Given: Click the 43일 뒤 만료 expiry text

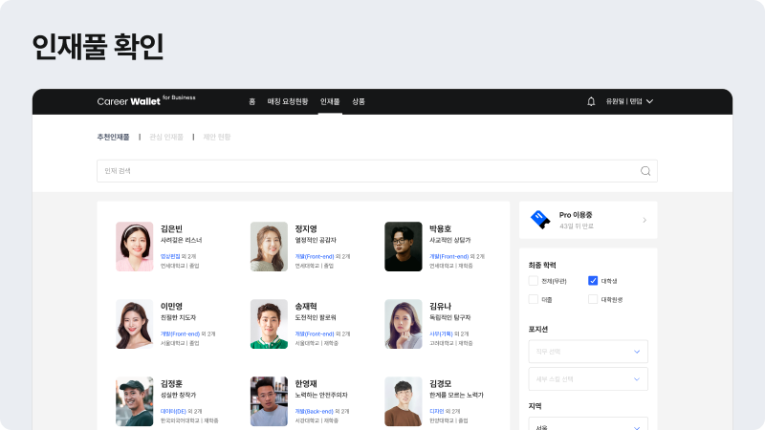Looking at the screenshot, I should (577, 226).
